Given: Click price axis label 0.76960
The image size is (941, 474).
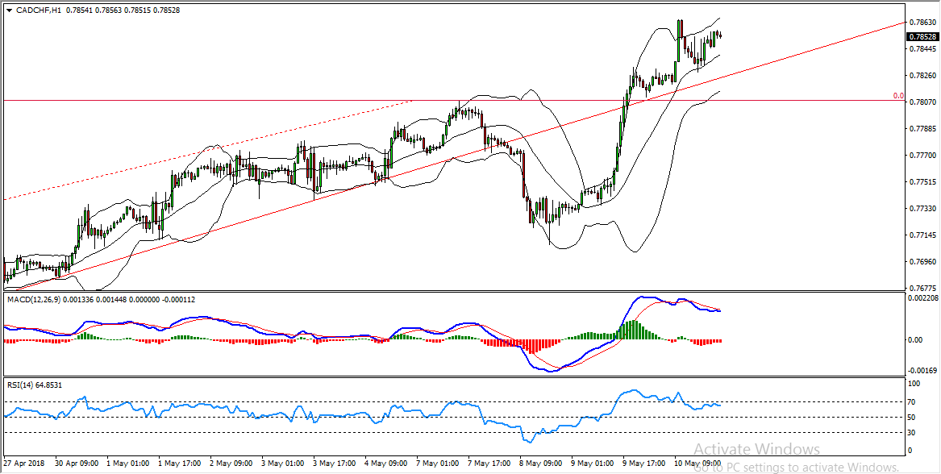Looking at the screenshot, I should (923, 262).
